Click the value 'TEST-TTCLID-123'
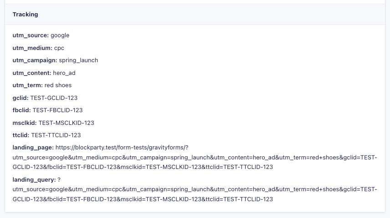Image resolution: width=390 pixels, height=218 pixels. tap(56, 135)
